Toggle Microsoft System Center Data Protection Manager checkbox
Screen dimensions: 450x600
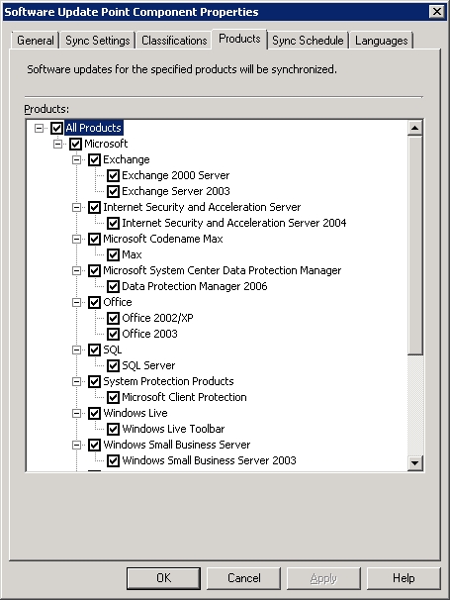[94, 271]
